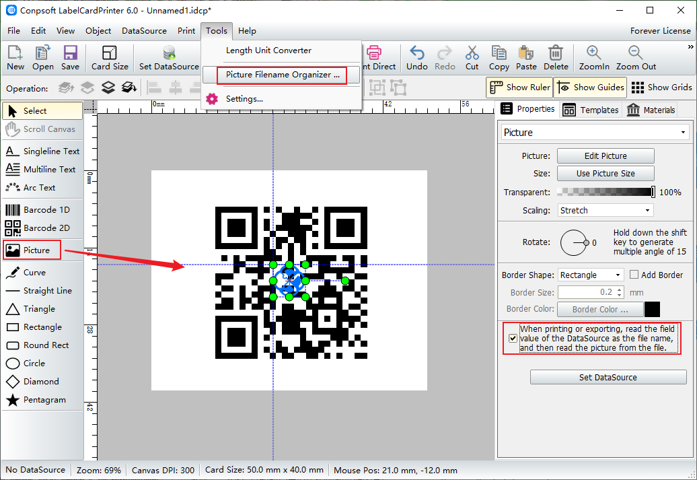697x480 pixels.
Task: Uncheck read picture from DataSource file checkbox
Action: pos(513,339)
